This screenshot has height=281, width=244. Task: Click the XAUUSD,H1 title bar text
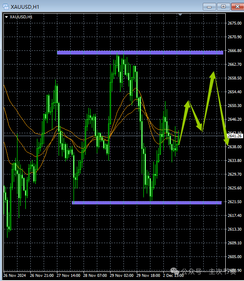(25, 7)
